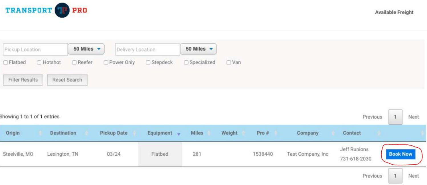Open pickup radius 50 Miles dropdown
The image size is (427, 185).
[86, 49]
